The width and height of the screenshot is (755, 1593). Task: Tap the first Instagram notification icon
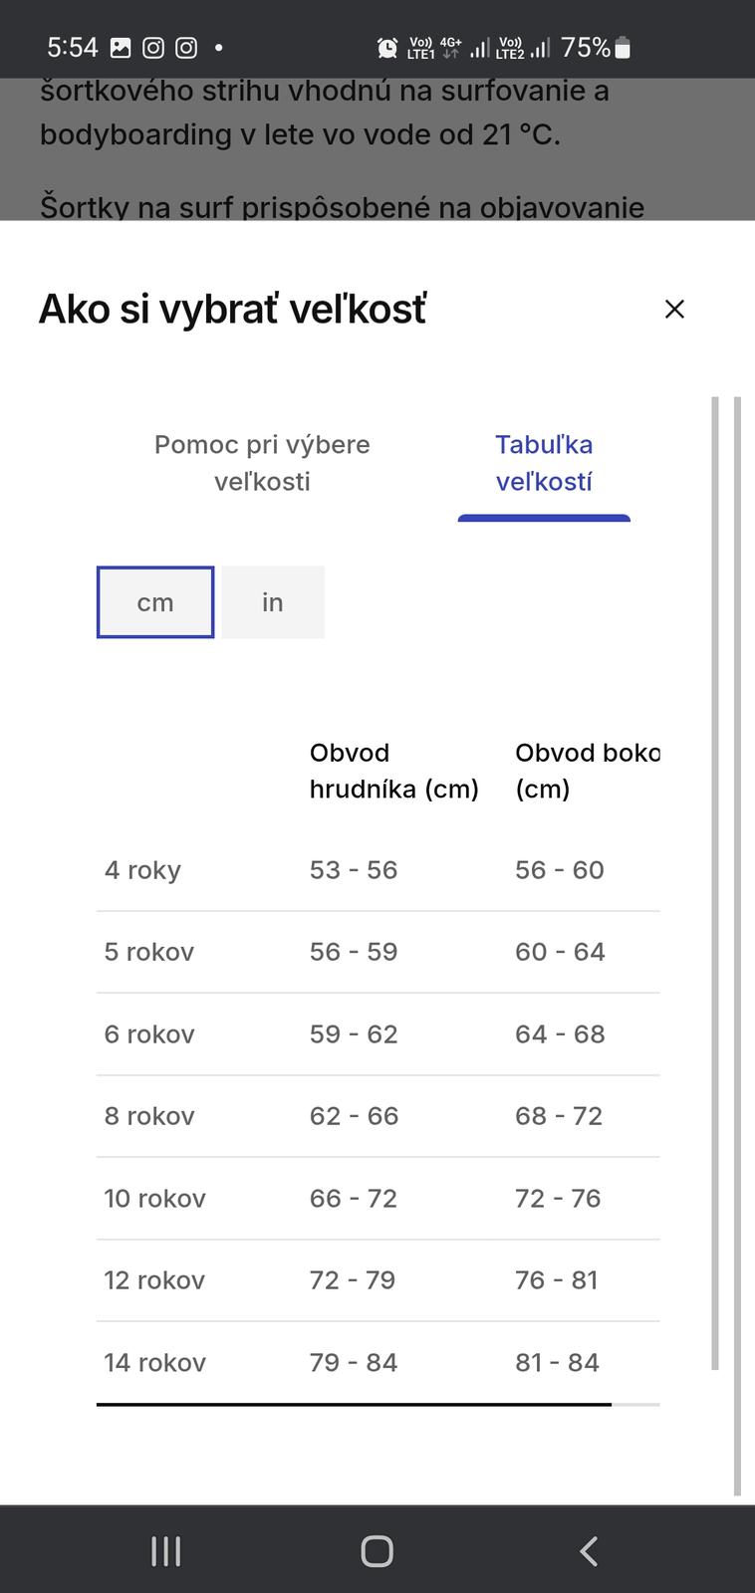pyautogui.click(x=153, y=48)
